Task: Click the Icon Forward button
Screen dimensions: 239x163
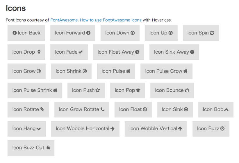Action: [x=73, y=33]
